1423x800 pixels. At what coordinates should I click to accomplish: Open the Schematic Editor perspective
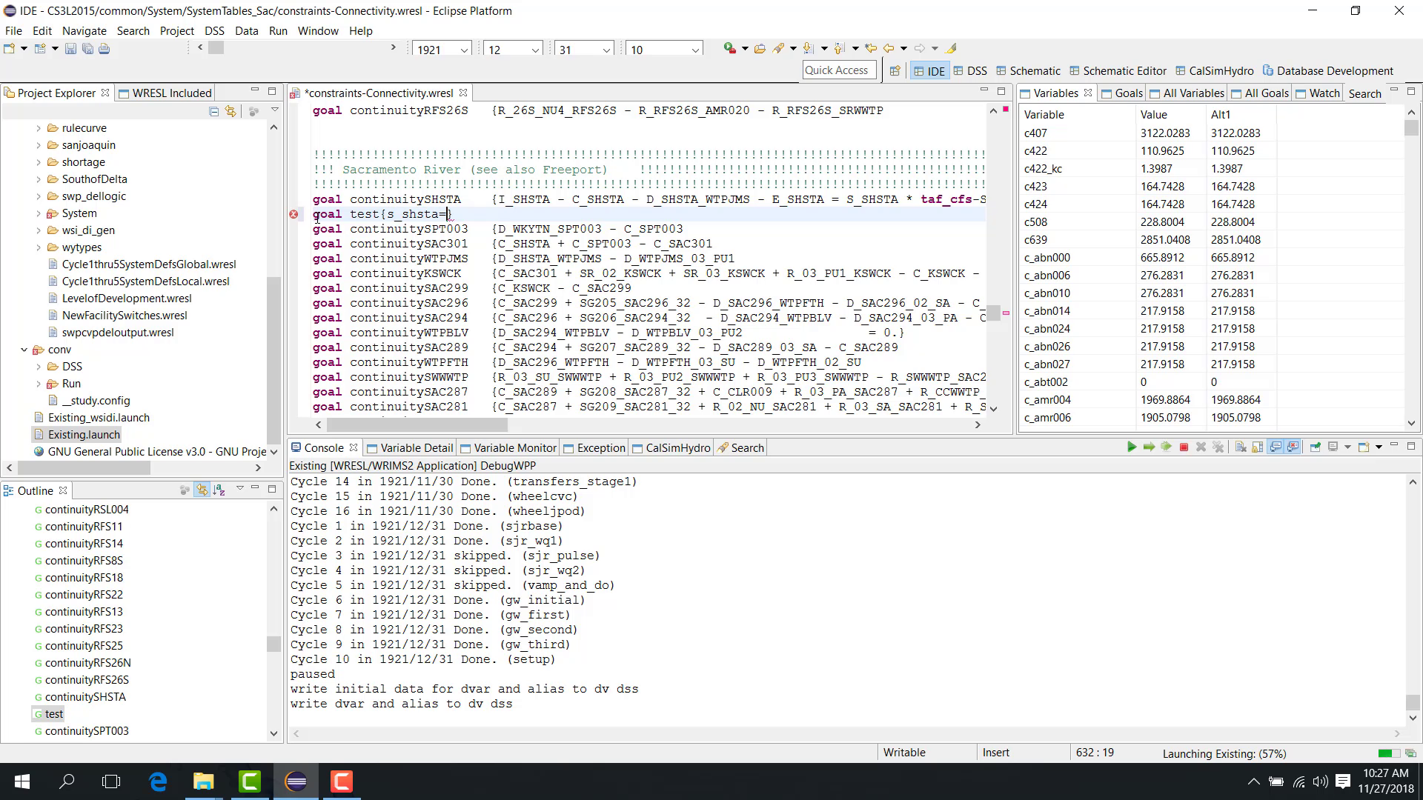[x=1118, y=71]
